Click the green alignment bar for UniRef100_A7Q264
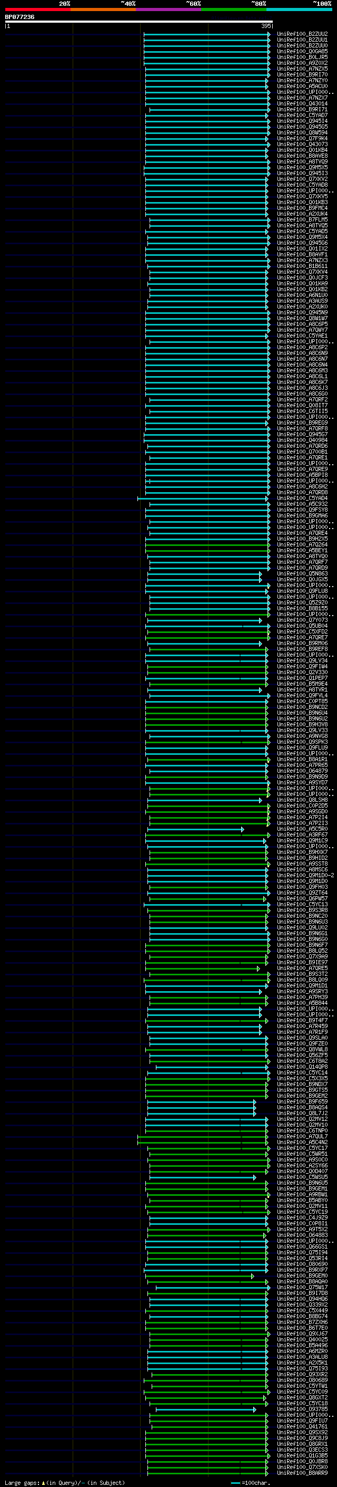This screenshot has height=1487, width=337. point(207,544)
